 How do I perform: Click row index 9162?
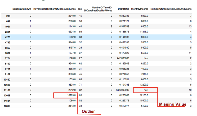click(x=7, y=74)
